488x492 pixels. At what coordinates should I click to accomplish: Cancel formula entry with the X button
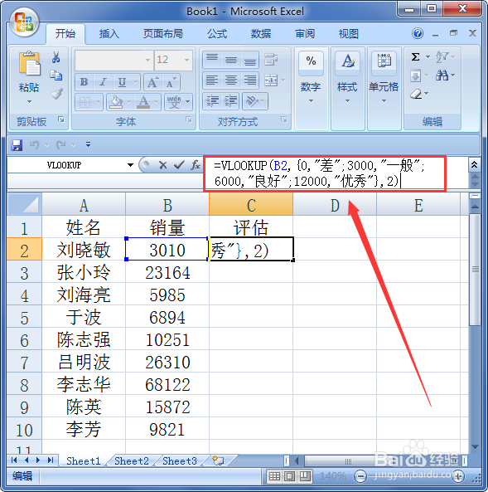(x=162, y=165)
